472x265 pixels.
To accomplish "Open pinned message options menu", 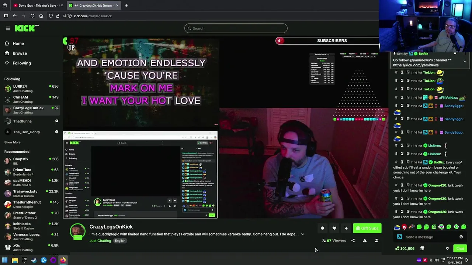I will (465, 54).
